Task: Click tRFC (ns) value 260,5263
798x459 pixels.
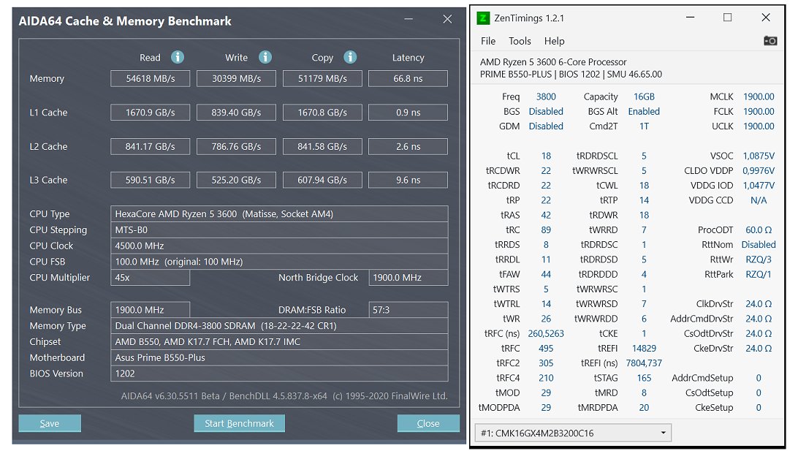Action: 546,333
